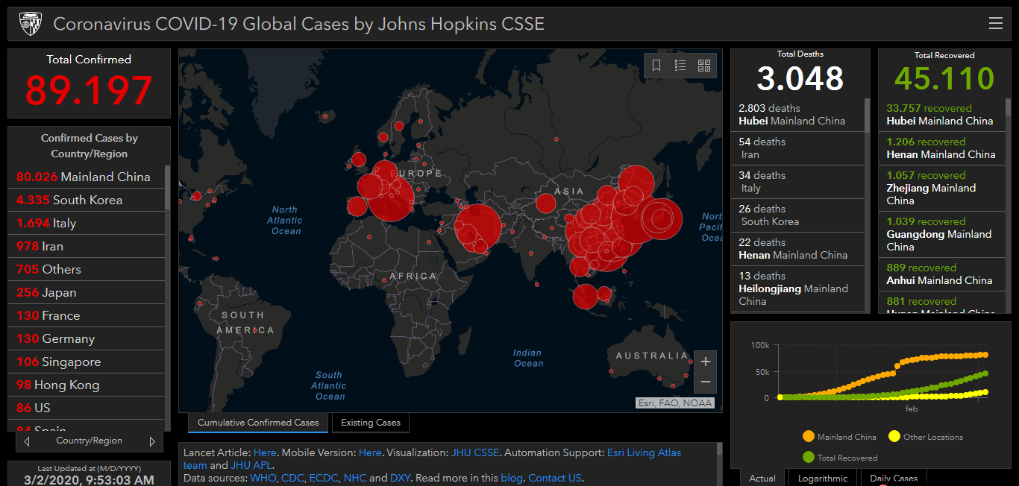Click South Korea 26 deaths entry
1019x486 pixels.
point(797,215)
